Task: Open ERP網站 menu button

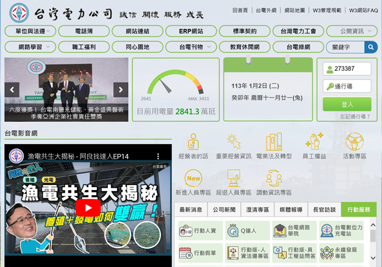Action: point(191,31)
